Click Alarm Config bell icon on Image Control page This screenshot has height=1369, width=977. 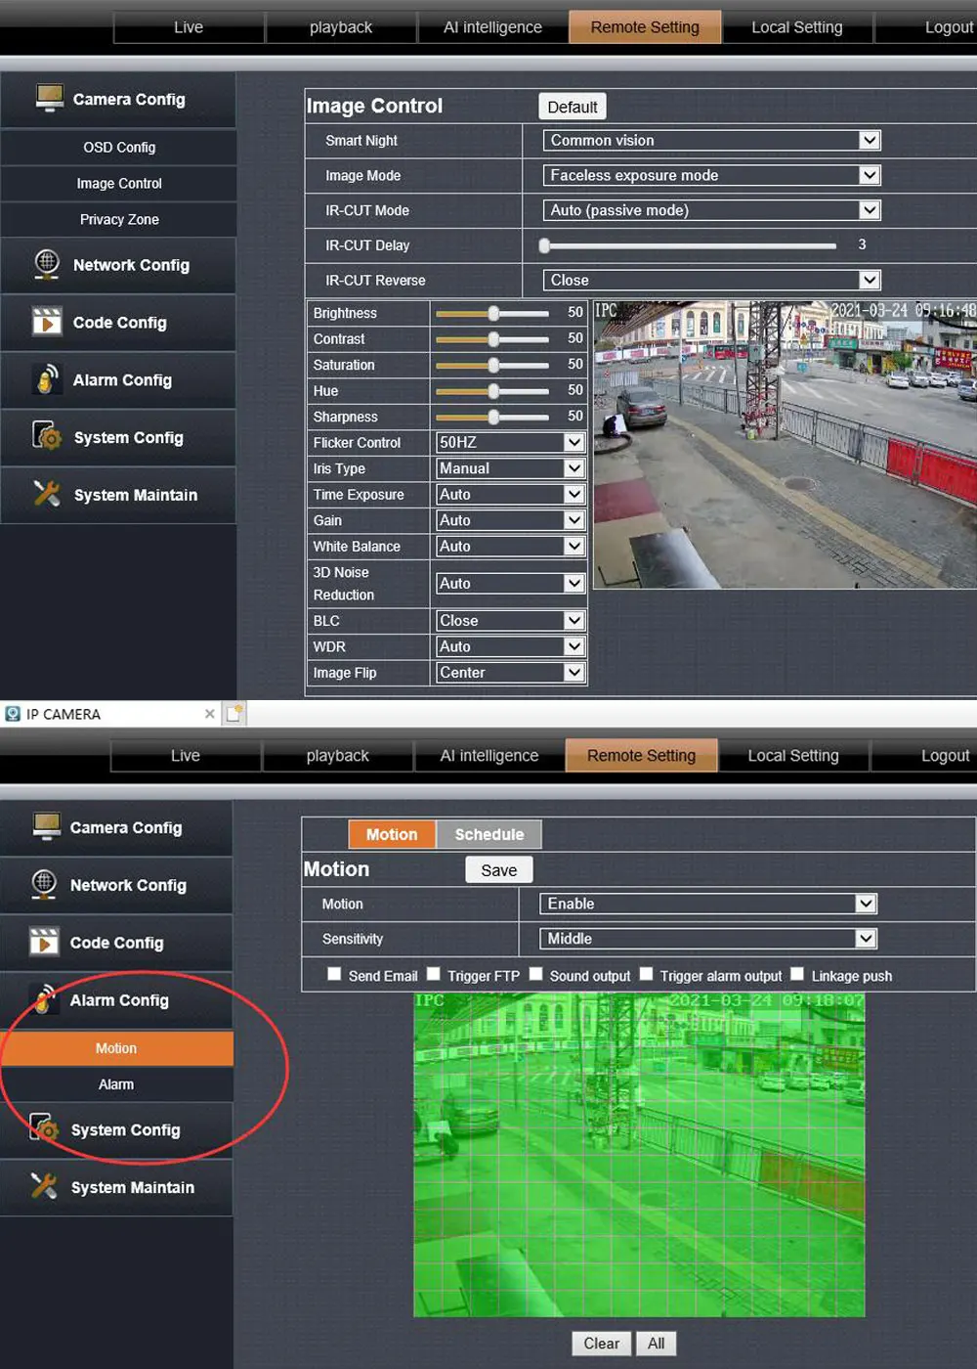[47, 378]
